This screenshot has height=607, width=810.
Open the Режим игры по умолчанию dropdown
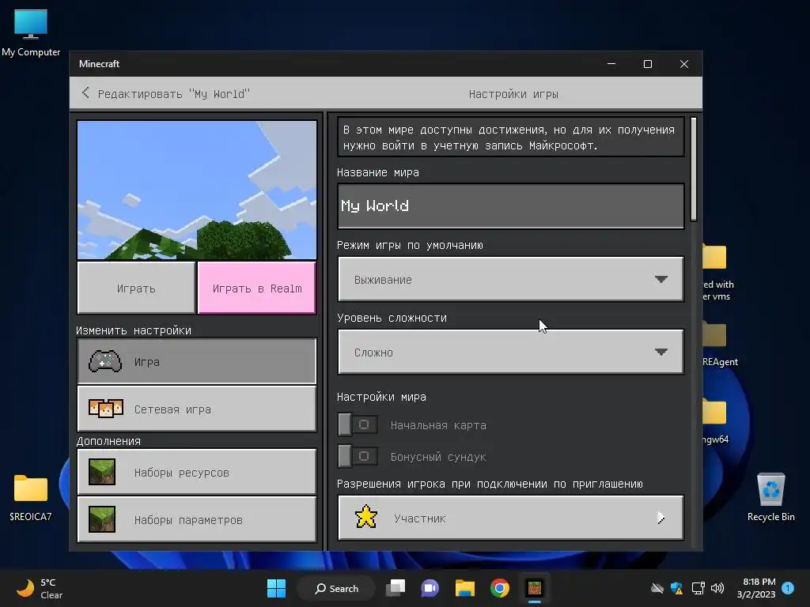[x=510, y=279]
